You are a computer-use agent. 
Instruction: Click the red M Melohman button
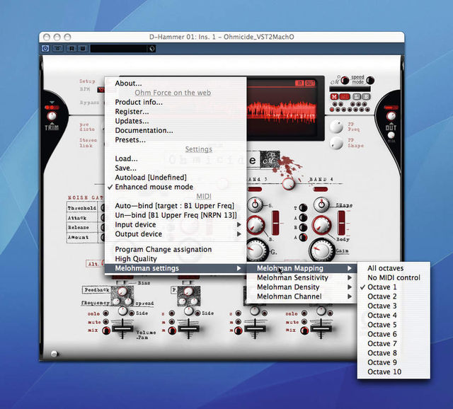click(x=334, y=97)
